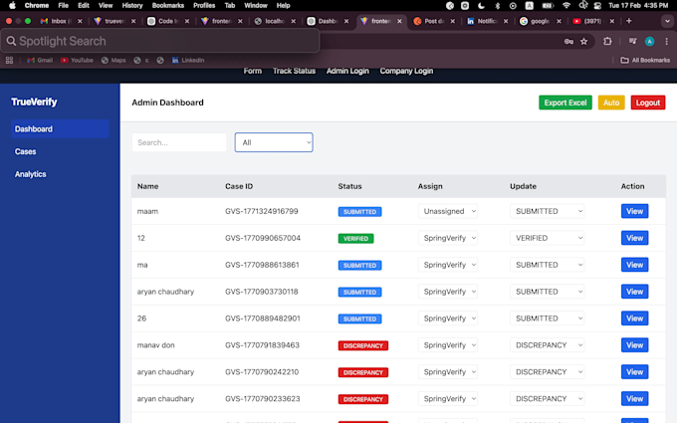Viewport: 677px width, 423px height.
Task: Open the Maps bookmark
Action: click(x=113, y=61)
